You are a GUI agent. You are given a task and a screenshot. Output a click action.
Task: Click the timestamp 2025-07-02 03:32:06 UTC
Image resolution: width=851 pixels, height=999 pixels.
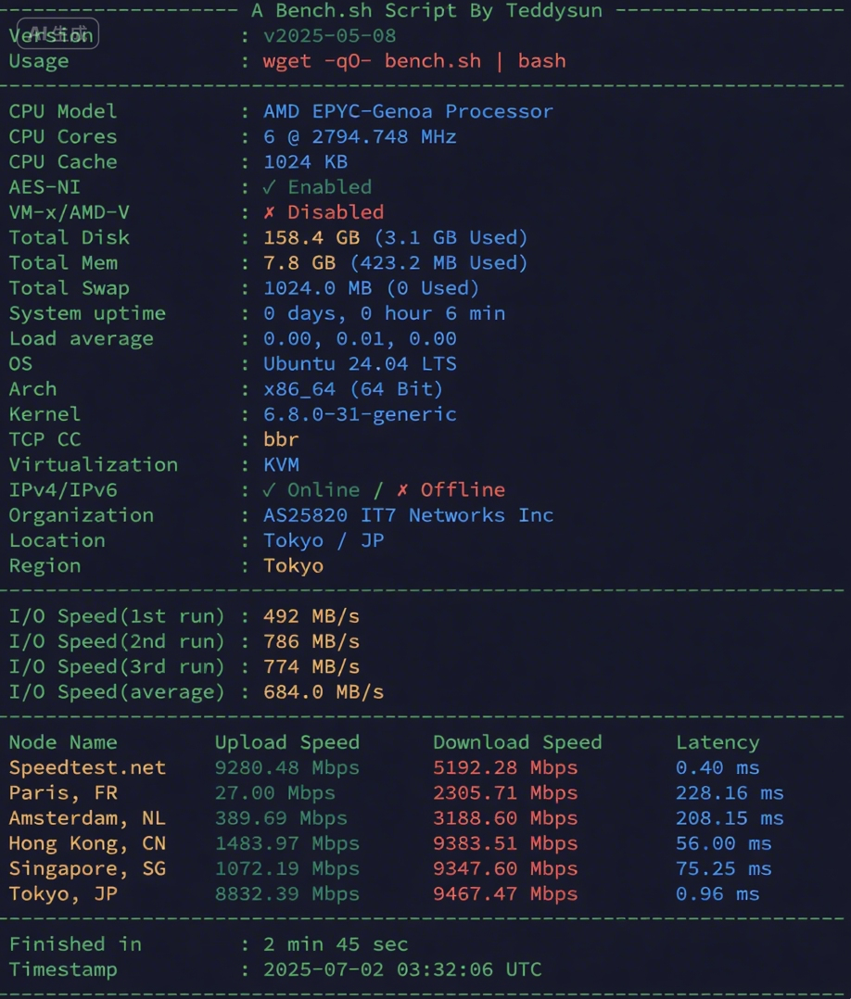pyautogui.click(x=402, y=970)
